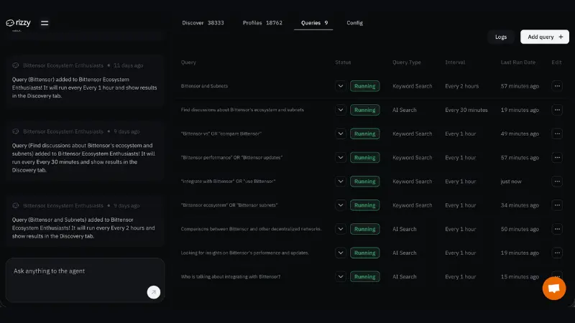Image resolution: width=575 pixels, height=323 pixels.
Task: Expand status dropdown for Bittensor and Subnets
Action: pyautogui.click(x=340, y=86)
